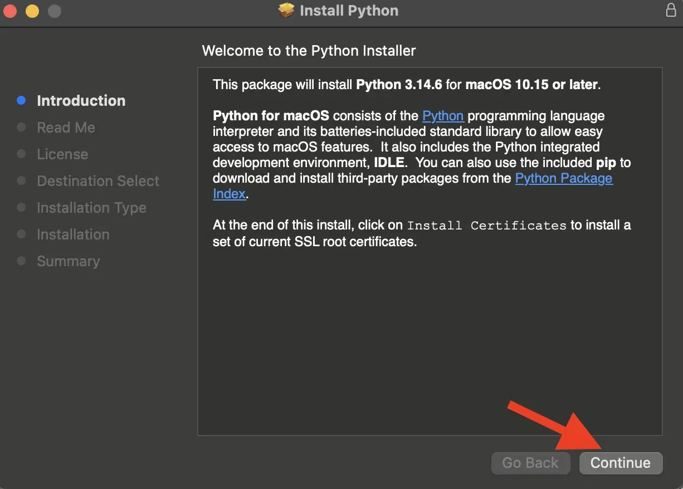The width and height of the screenshot is (683, 489).
Task: Select the Introduction step in sidebar
Action: pos(81,101)
